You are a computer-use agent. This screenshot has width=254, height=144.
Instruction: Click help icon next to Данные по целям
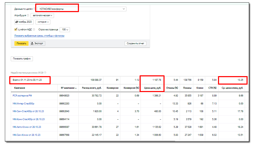34,9
